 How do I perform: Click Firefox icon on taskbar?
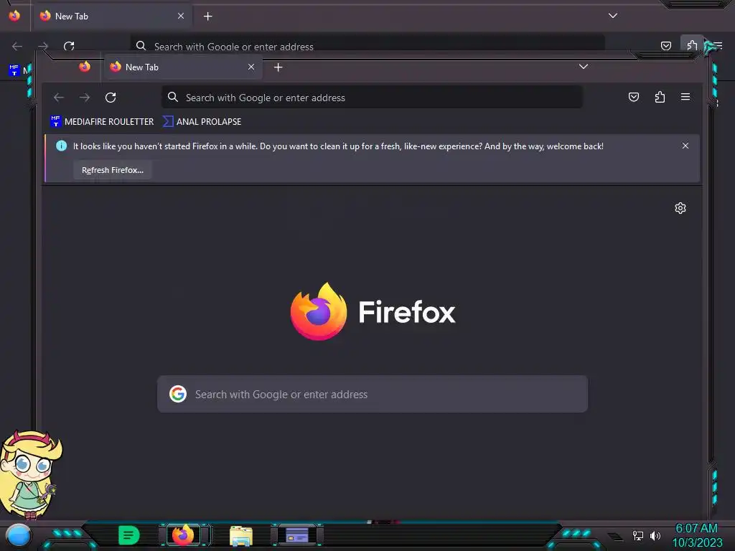tap(183, 534)
